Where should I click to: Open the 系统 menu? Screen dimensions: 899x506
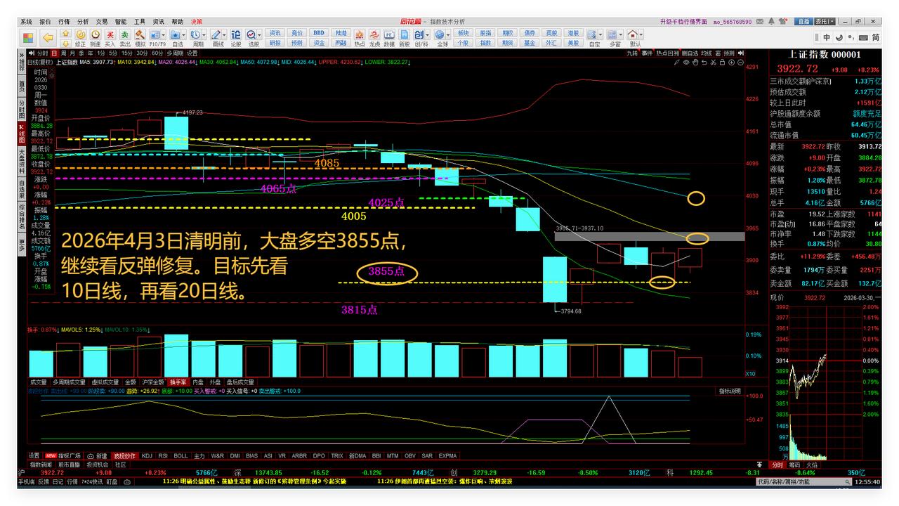pos(27,22)
